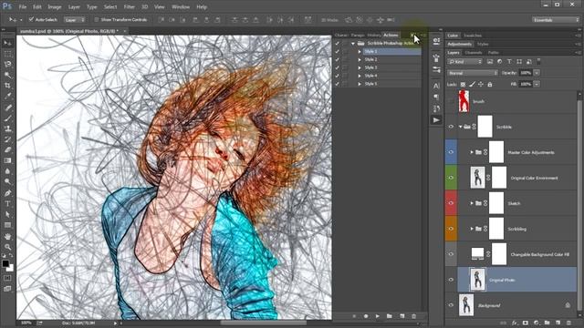Select the Clone Stamp tool
The image size is (584, 328).
[x=7, y=129]
